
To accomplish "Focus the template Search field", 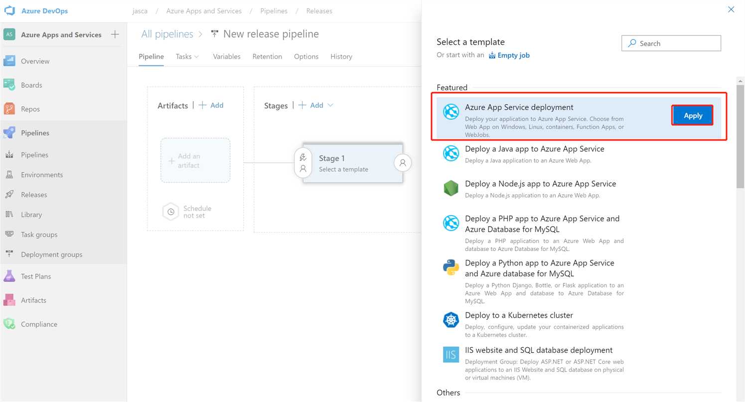I will pyautogui.click(x=671, y=43).
